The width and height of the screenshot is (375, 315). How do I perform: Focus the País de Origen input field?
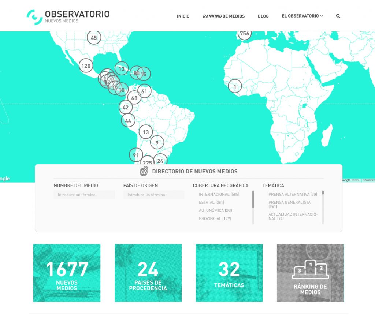point(154,195)
